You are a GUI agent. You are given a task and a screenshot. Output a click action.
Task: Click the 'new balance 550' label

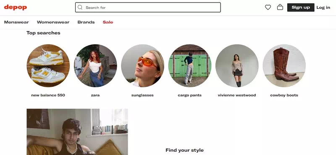click(x=48, y=95)
